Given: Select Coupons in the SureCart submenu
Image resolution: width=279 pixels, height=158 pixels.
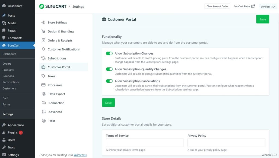Looking at the screenshot, I should 8,76.
